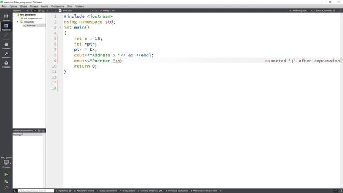Run the project with green play button
This screenshot has width=343, height=193.
[6, 174]
